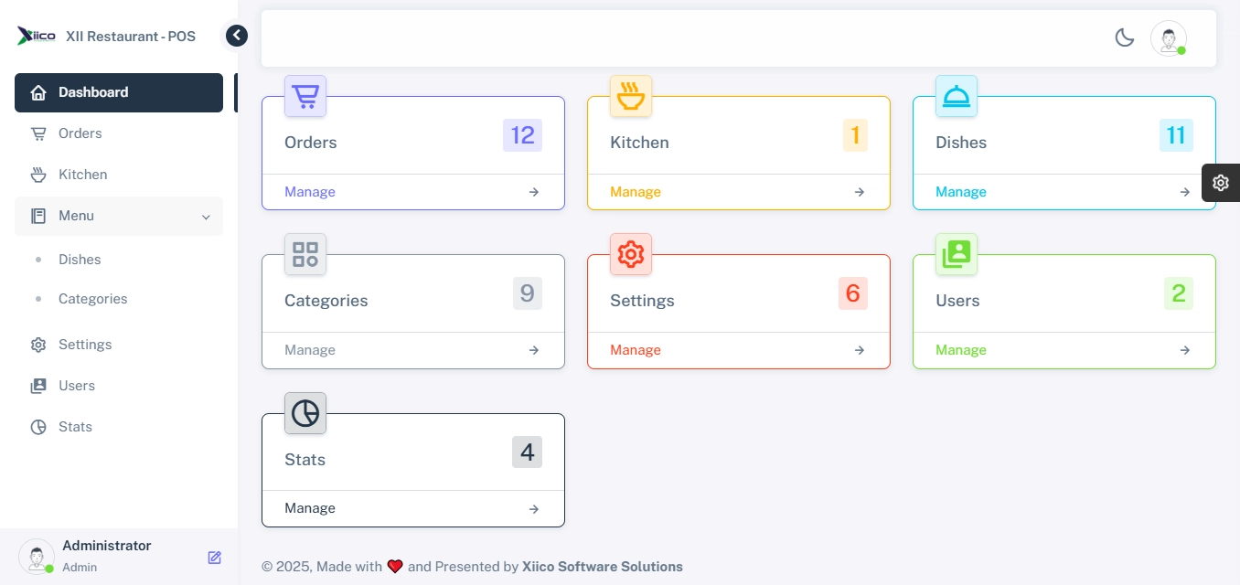The width and height of the screenshot is (1240, 585).
Task: Click the Xiico logo in the top left
Action: (37, 36)
